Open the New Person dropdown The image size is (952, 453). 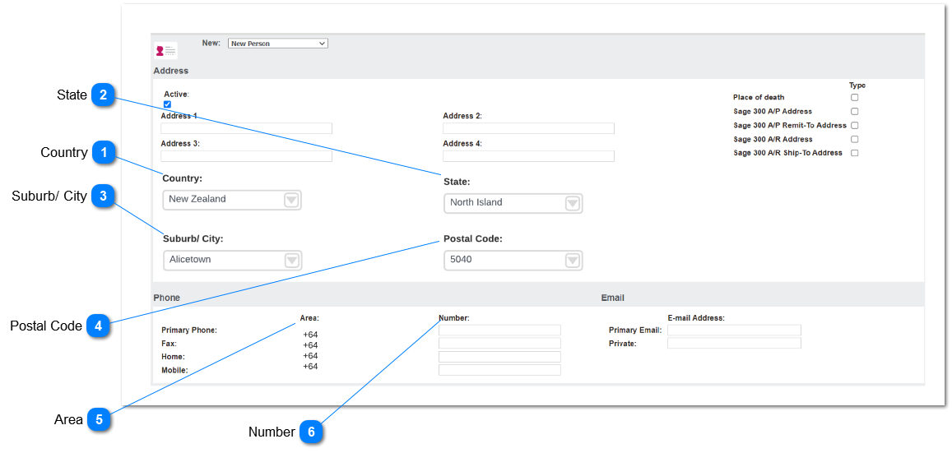coord(278,44)
